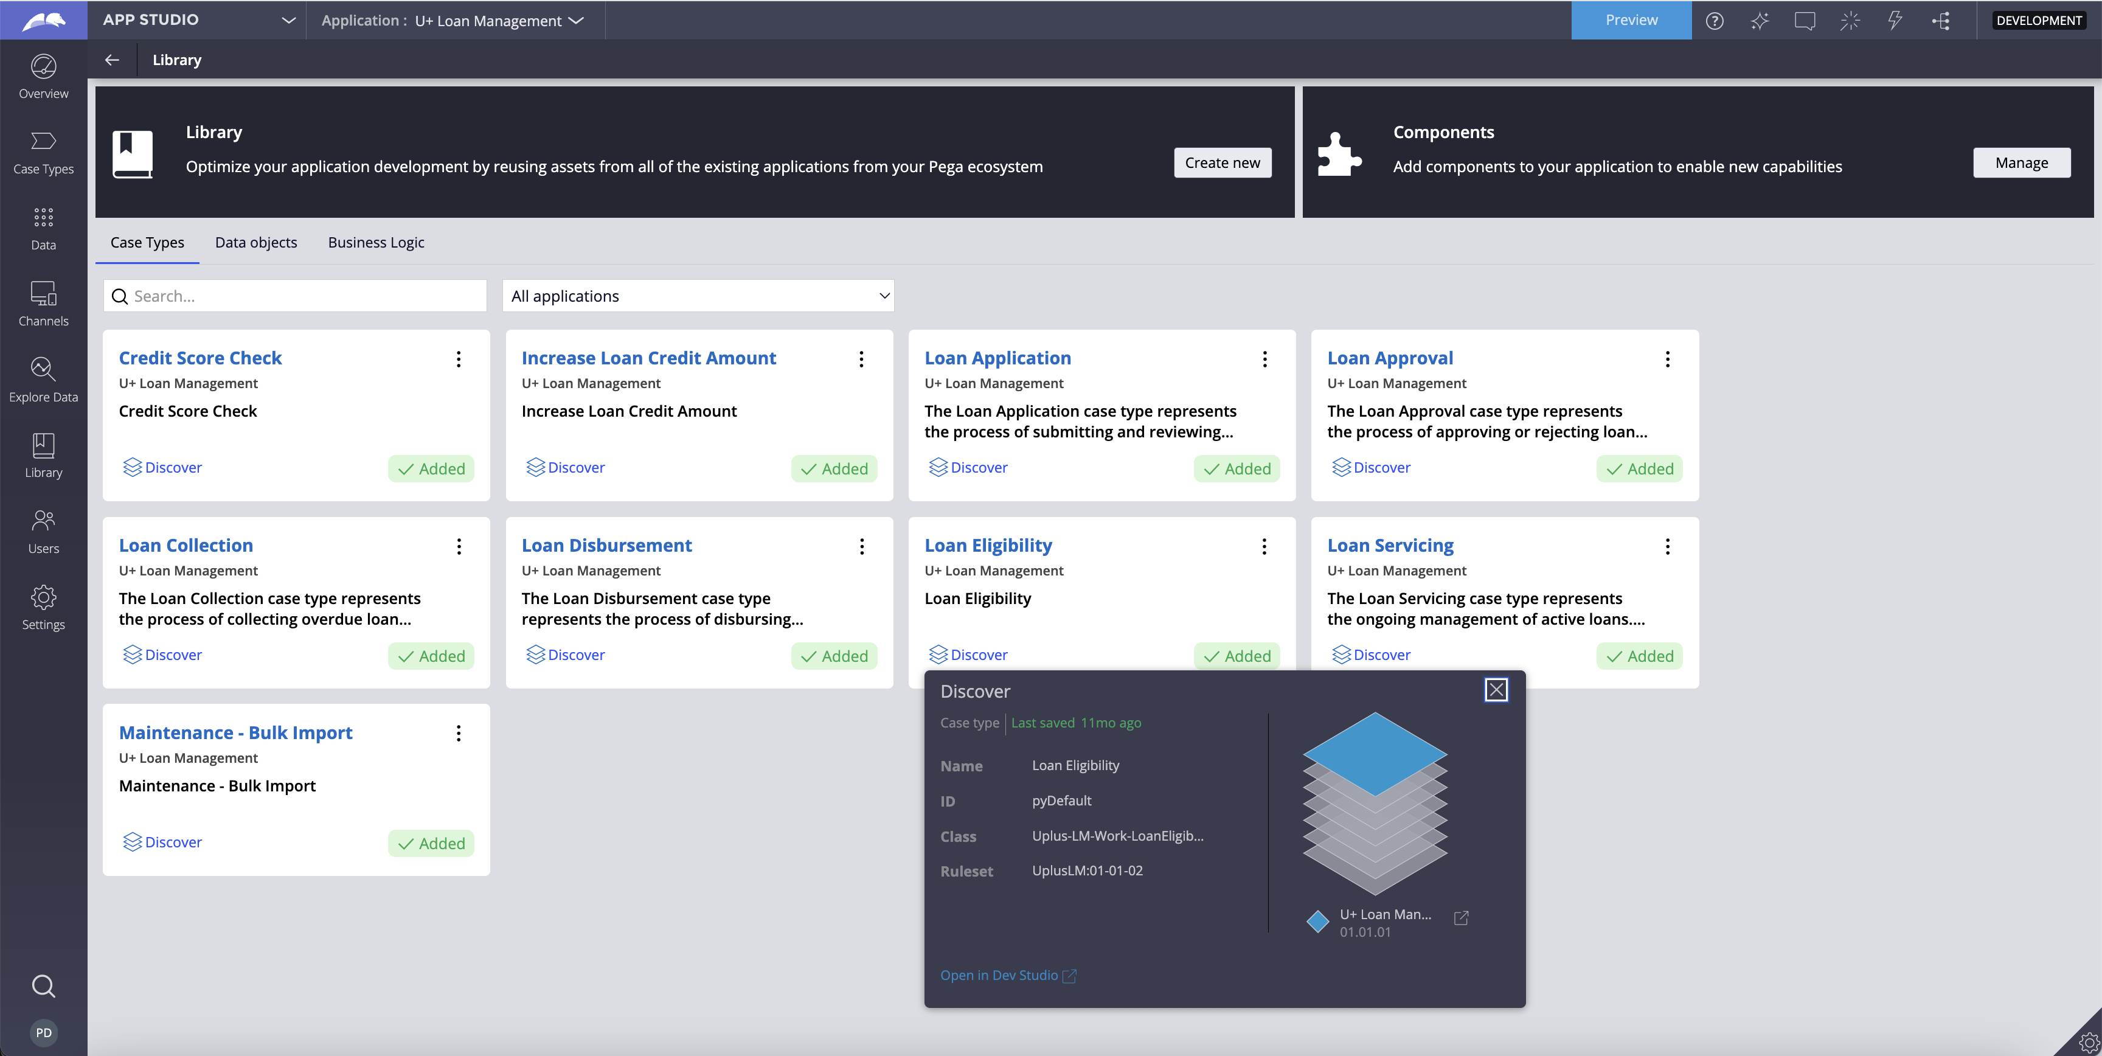Image resolution: width=2102 pixels, height=1056 pixels.
Task: Open Explore Data in the sidebar
Action: click(x=43, y=380)
